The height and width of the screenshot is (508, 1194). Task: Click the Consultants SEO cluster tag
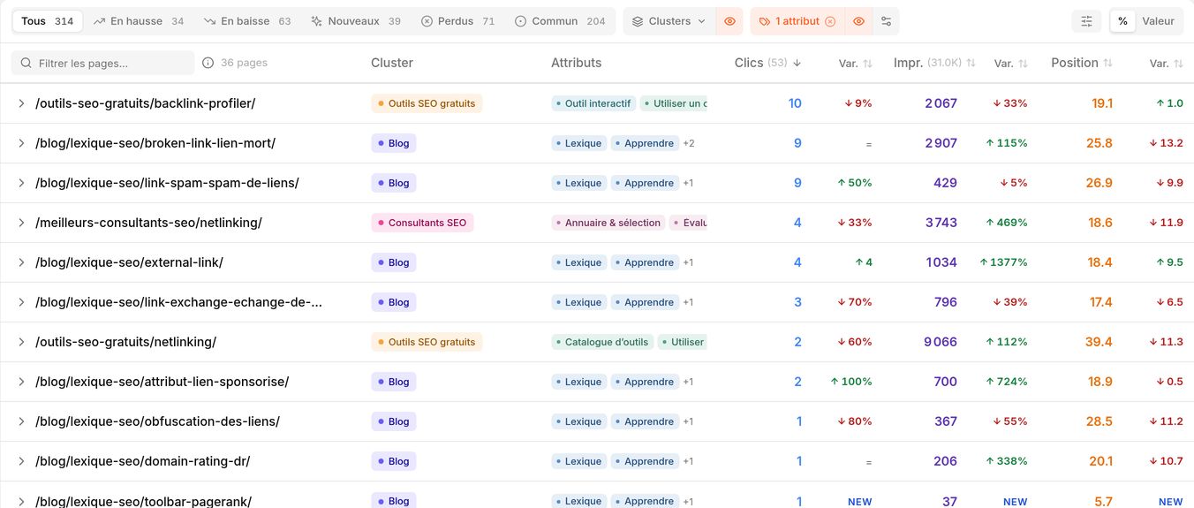point(422,223)
